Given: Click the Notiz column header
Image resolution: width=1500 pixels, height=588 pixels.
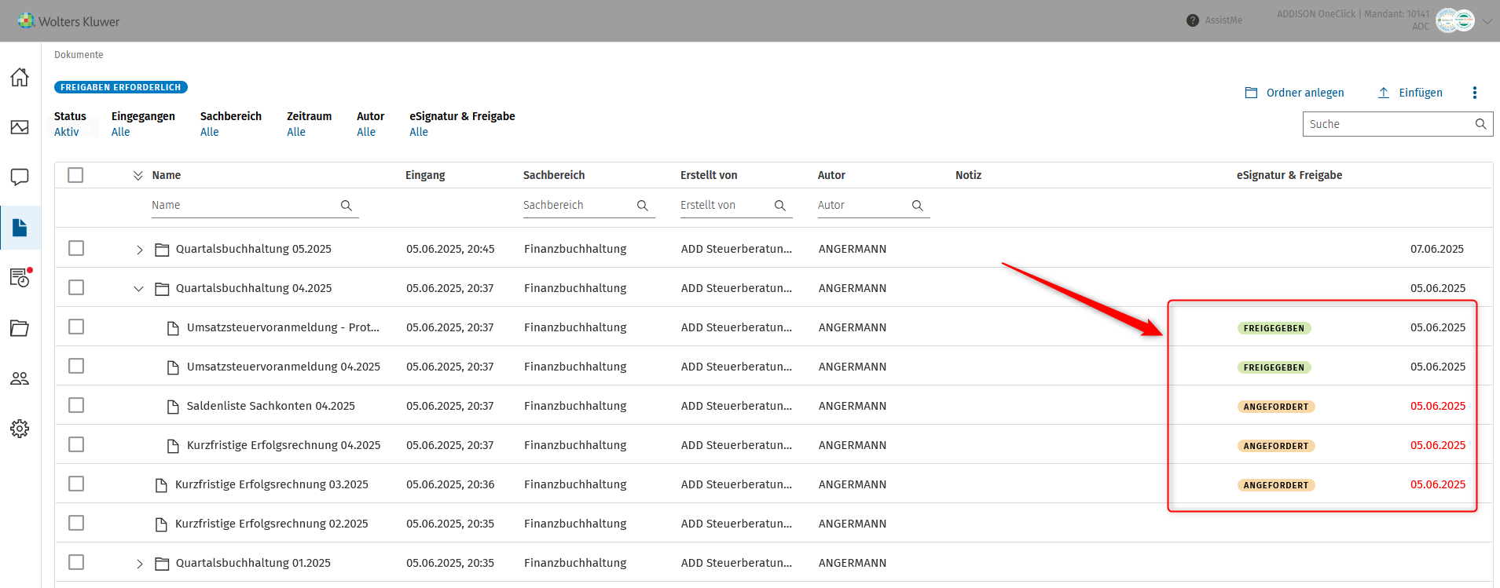Looking at the screenshot, I should 969,175.
